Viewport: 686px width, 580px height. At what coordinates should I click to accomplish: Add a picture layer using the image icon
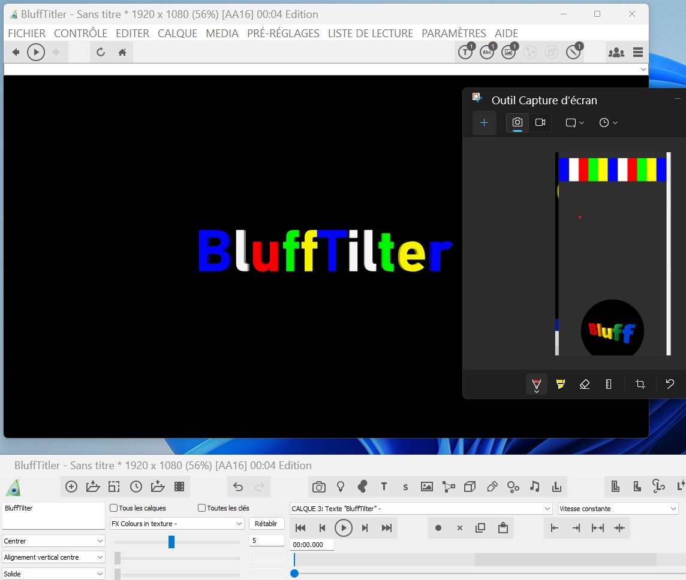(426, 487)
